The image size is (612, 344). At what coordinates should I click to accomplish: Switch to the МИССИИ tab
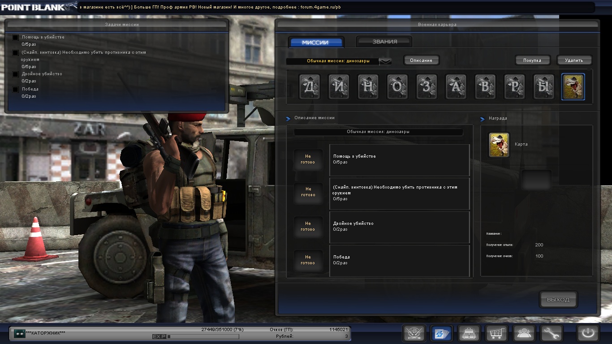pyautogui.click(x=316, y=43)
